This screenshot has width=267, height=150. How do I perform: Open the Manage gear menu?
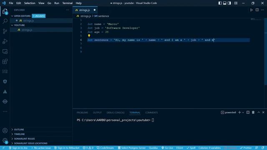[x=5, y=141]
